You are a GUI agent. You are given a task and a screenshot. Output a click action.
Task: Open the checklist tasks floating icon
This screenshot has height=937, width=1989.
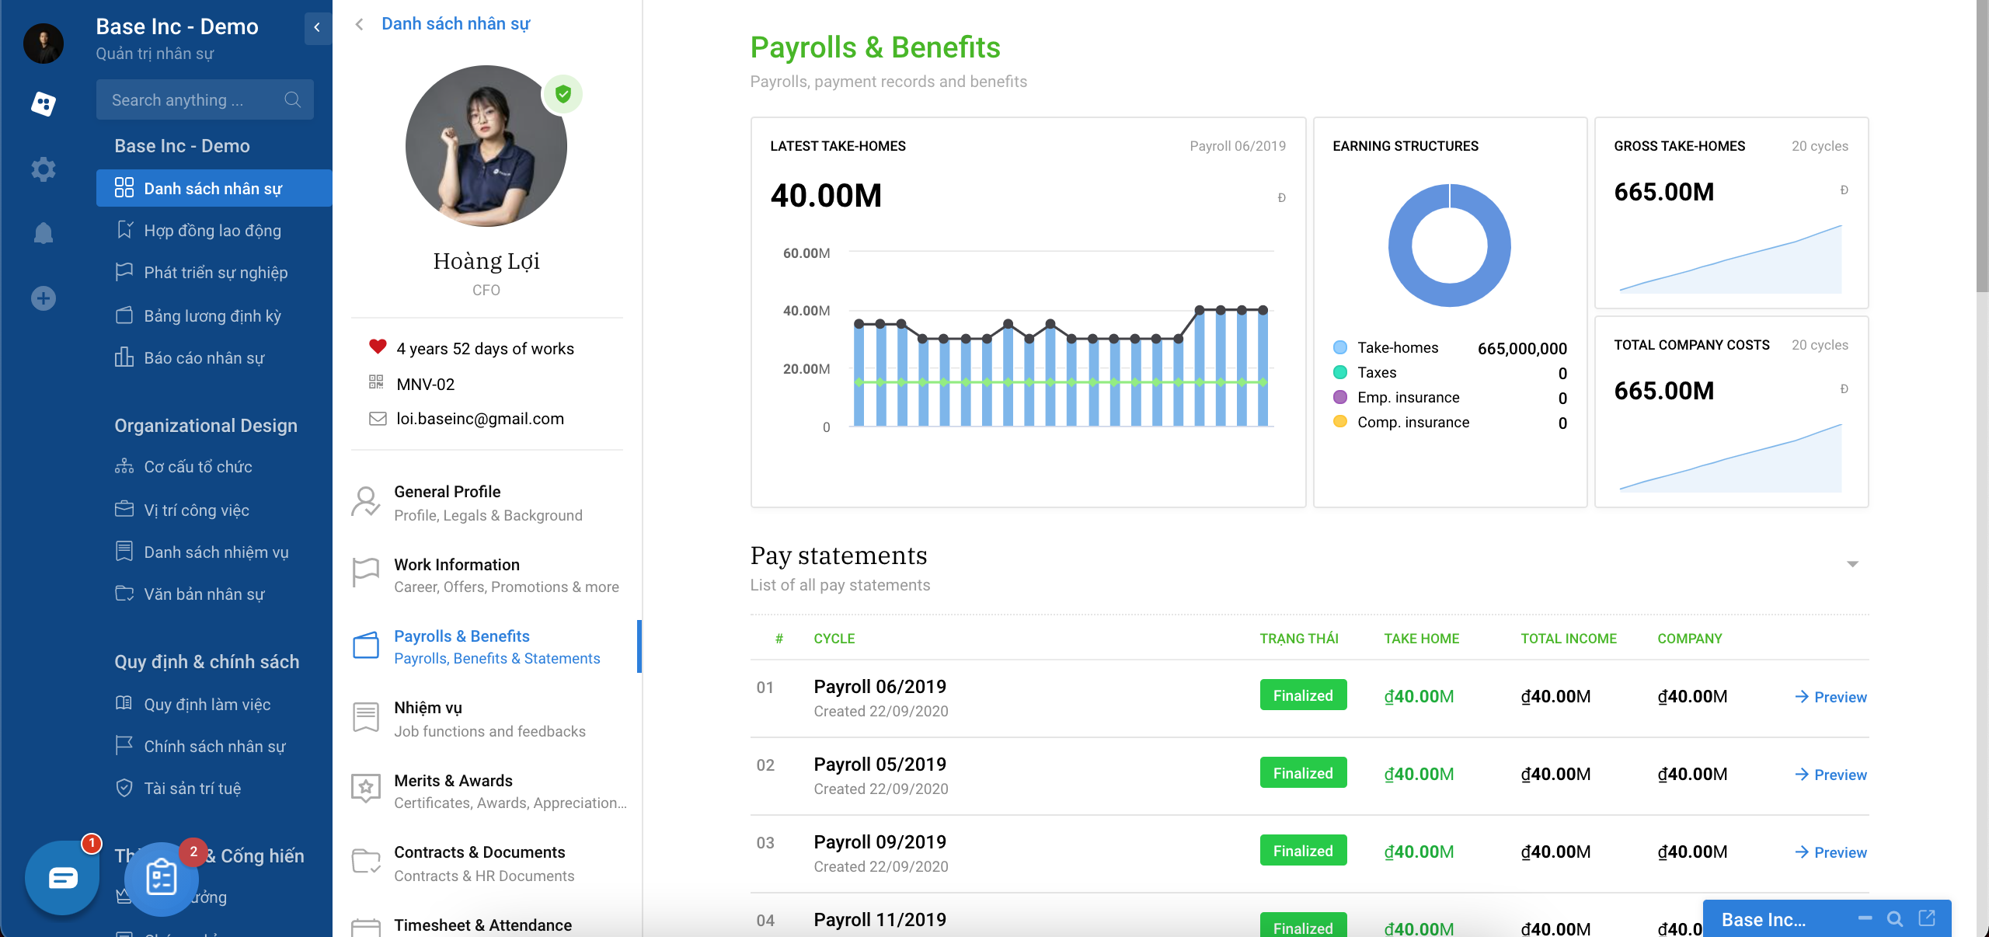coord(162,878)
